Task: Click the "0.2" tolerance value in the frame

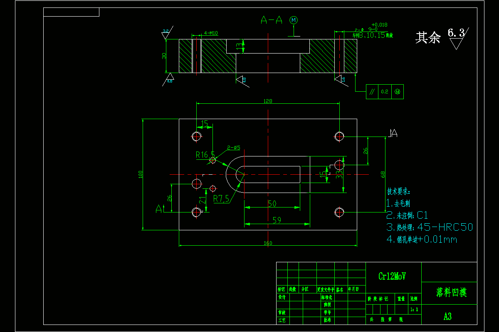Action: point(384,91)
